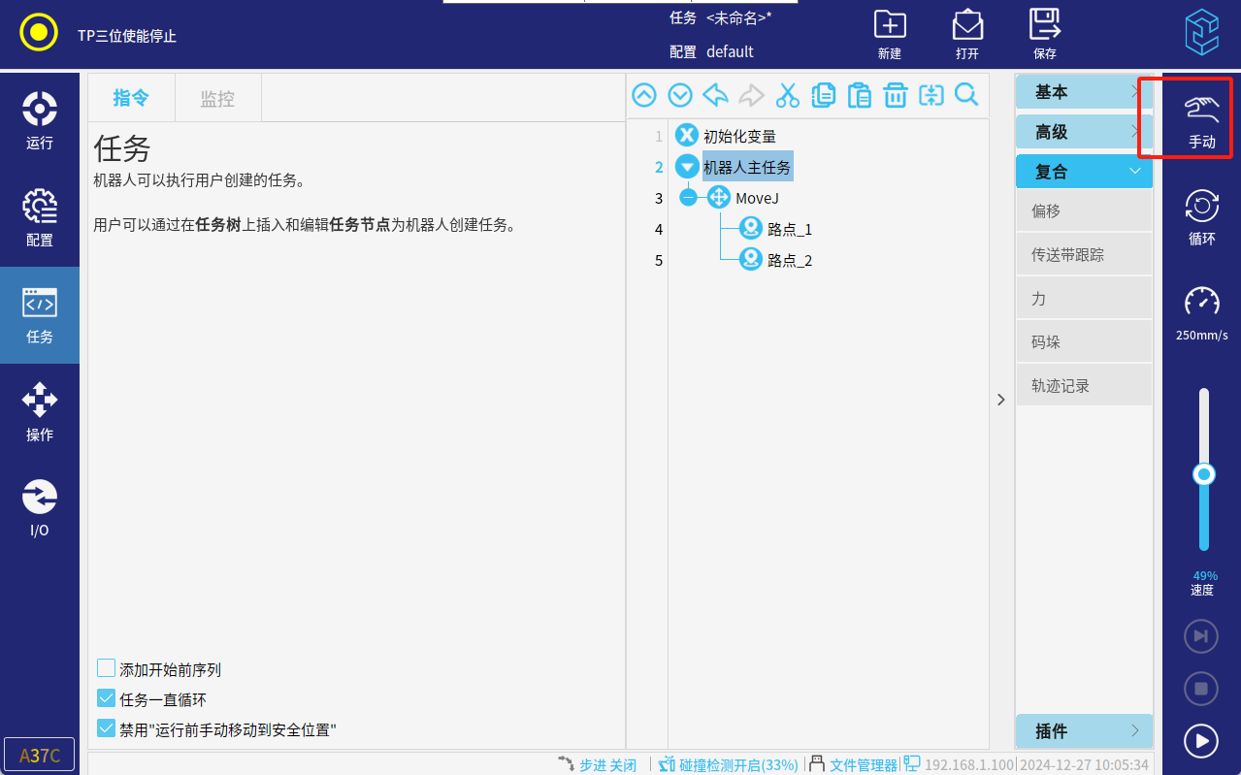
Task: Insert the 码垛 command
Action: 1083,342
